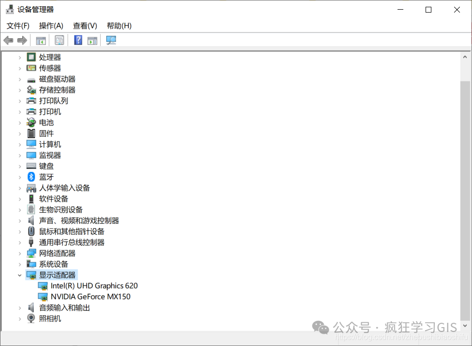Select NVIDIA GeForce MX150 device

tap(90, 297)
